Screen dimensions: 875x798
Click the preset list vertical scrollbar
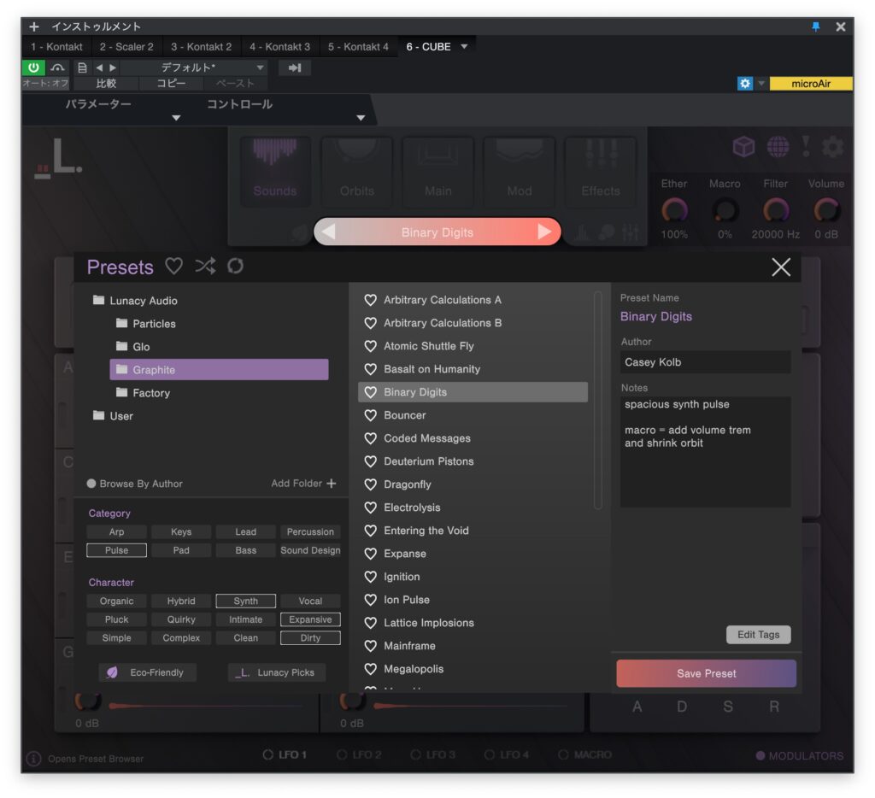598,400
